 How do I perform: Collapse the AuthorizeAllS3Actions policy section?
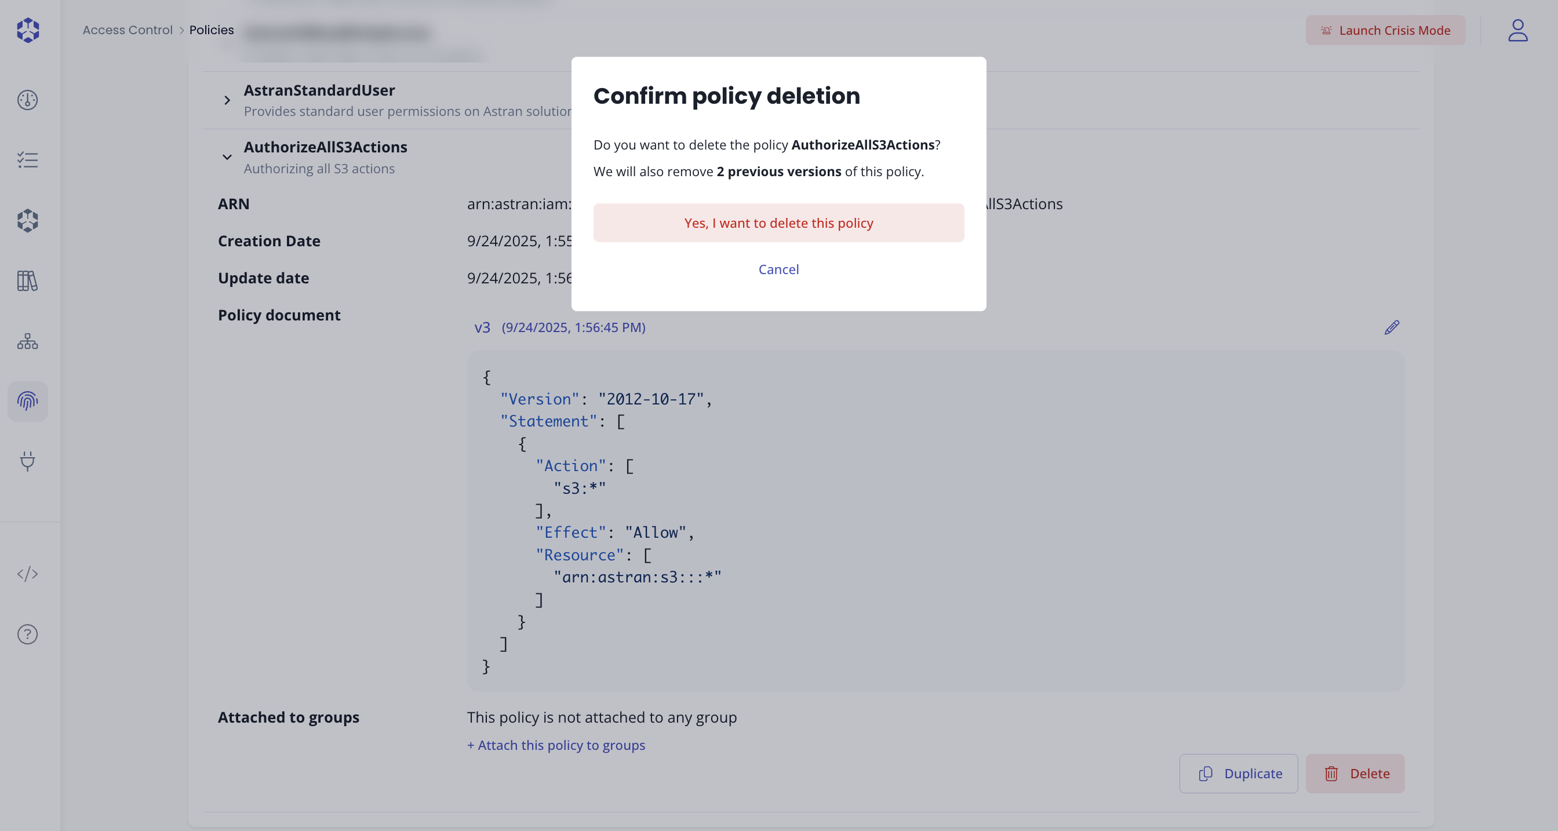tap(227, 158)
